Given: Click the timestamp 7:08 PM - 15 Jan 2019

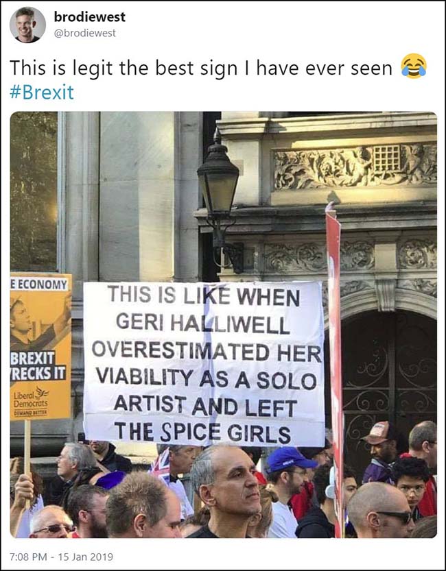Looking at the screenshot, I should [61, 557].
